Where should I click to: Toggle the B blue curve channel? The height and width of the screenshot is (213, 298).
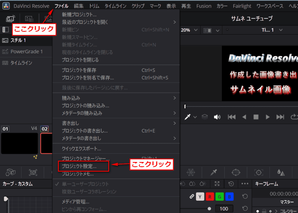pos(229,197)
